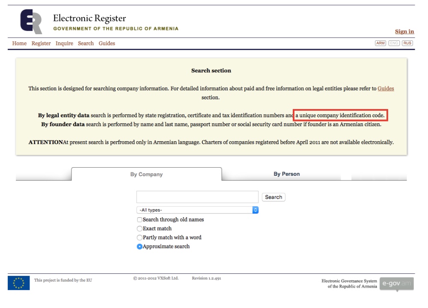Click the 'Revision 1.2.491' footer text

[x=206, y=278]
